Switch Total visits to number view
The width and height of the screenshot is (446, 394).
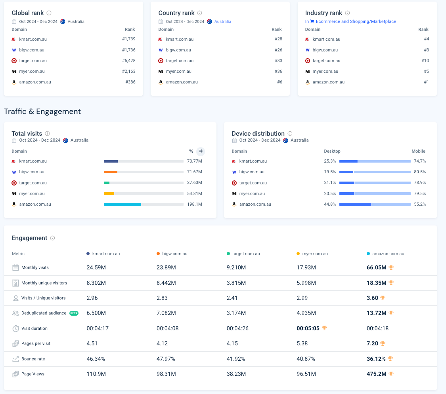click(201, 151)
